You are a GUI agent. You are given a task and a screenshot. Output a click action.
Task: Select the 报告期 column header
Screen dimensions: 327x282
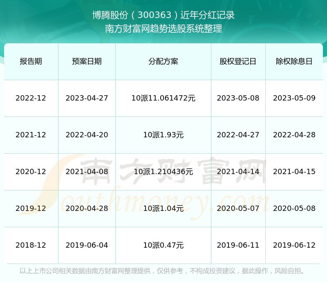[x=31, y=61]
